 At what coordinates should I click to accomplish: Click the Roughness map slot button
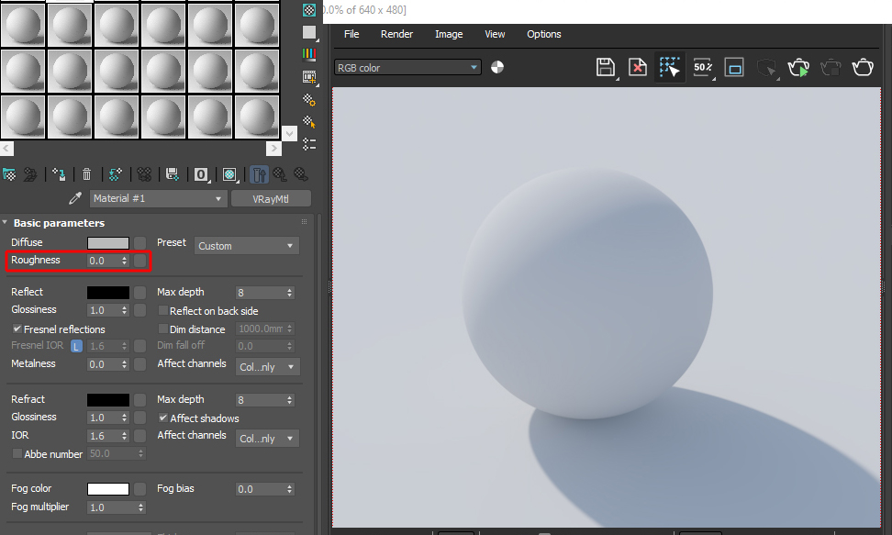(x=139, y=261)
